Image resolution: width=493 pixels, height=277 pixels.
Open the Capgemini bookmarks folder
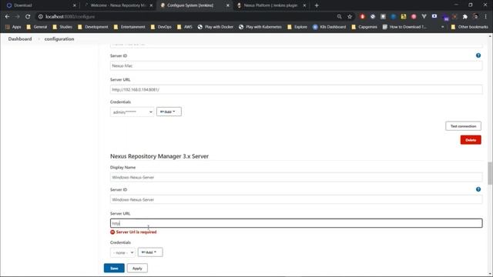pos(364,27)
